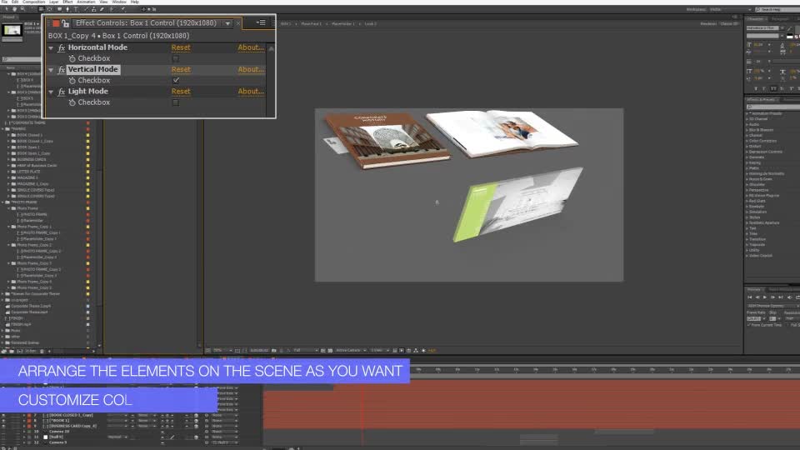Open the Window menu

click(x=119, y=2)
